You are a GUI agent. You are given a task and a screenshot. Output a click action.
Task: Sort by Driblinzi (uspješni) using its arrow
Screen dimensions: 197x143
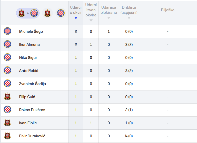(x=129, y=18)
